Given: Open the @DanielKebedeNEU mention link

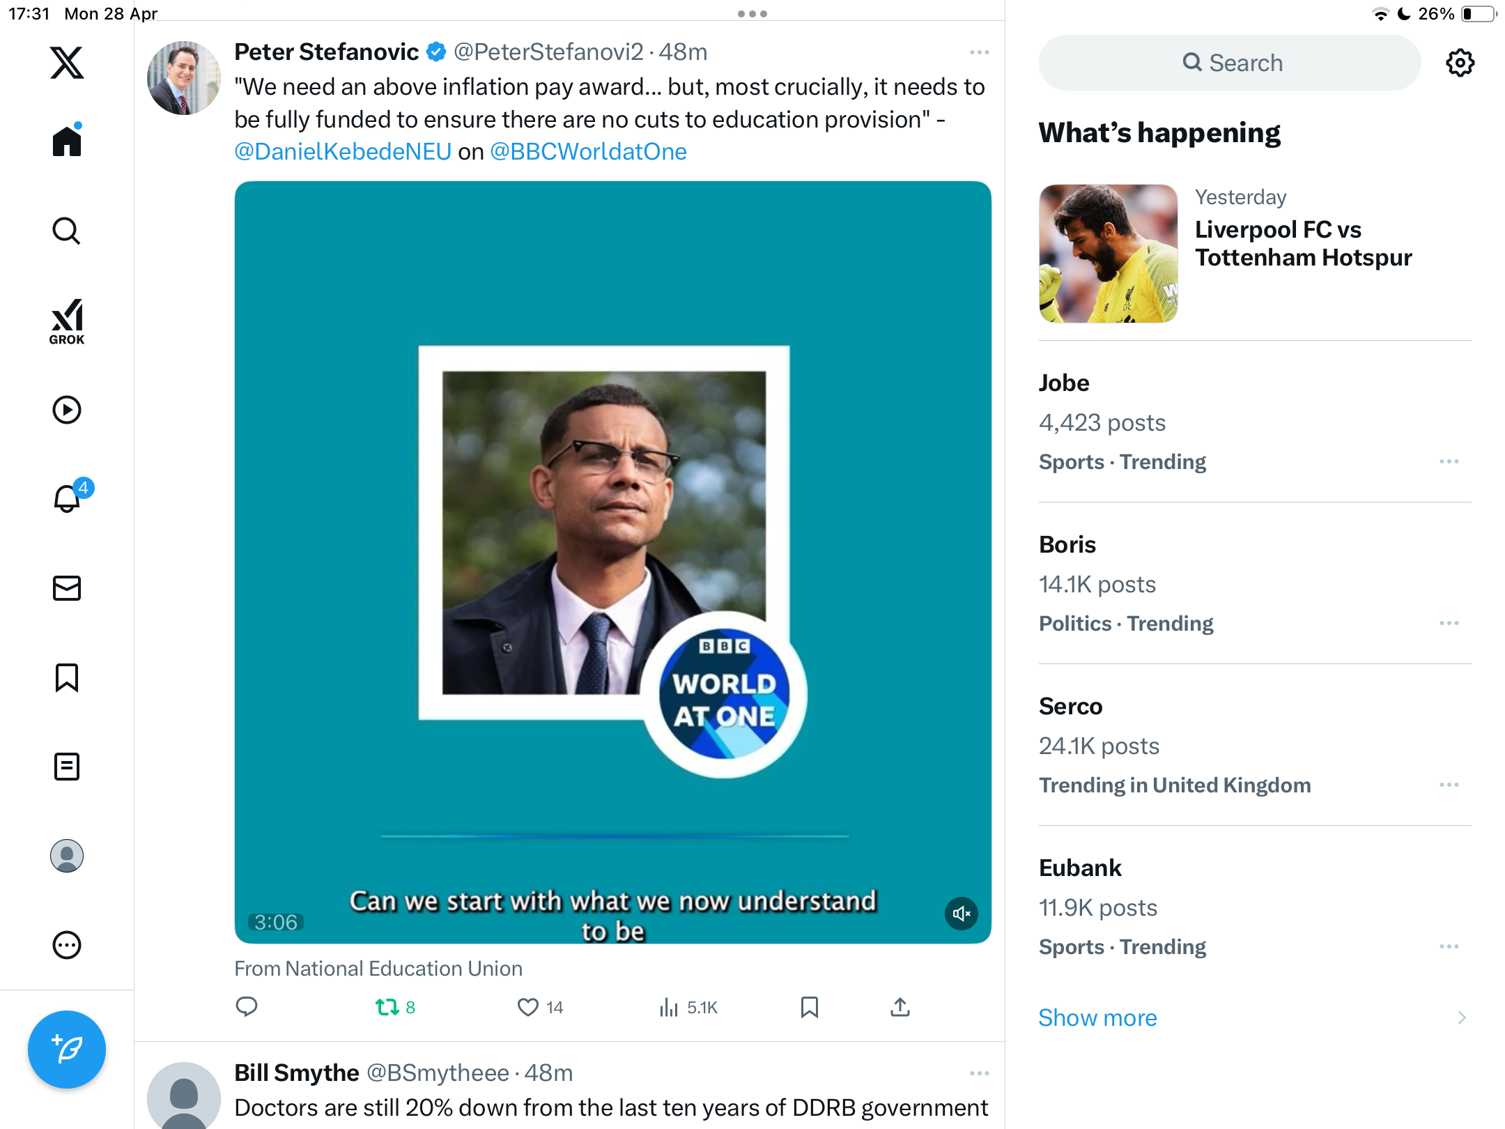Looking at the screenshot, I should pos(343,151).
